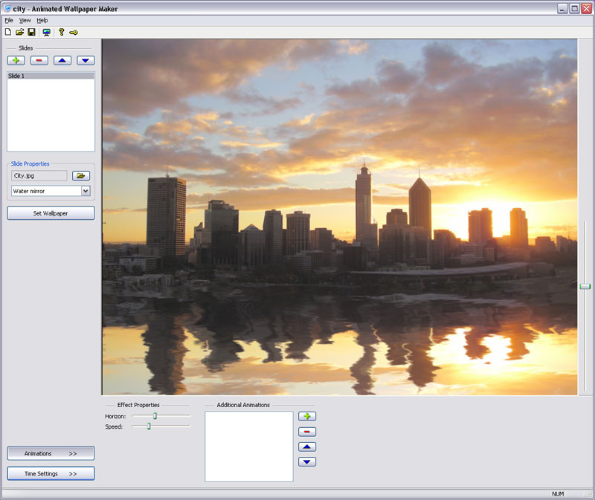Click the Set Wallpaper button
This screenshot has height=500, width=595.
[50, 213]
